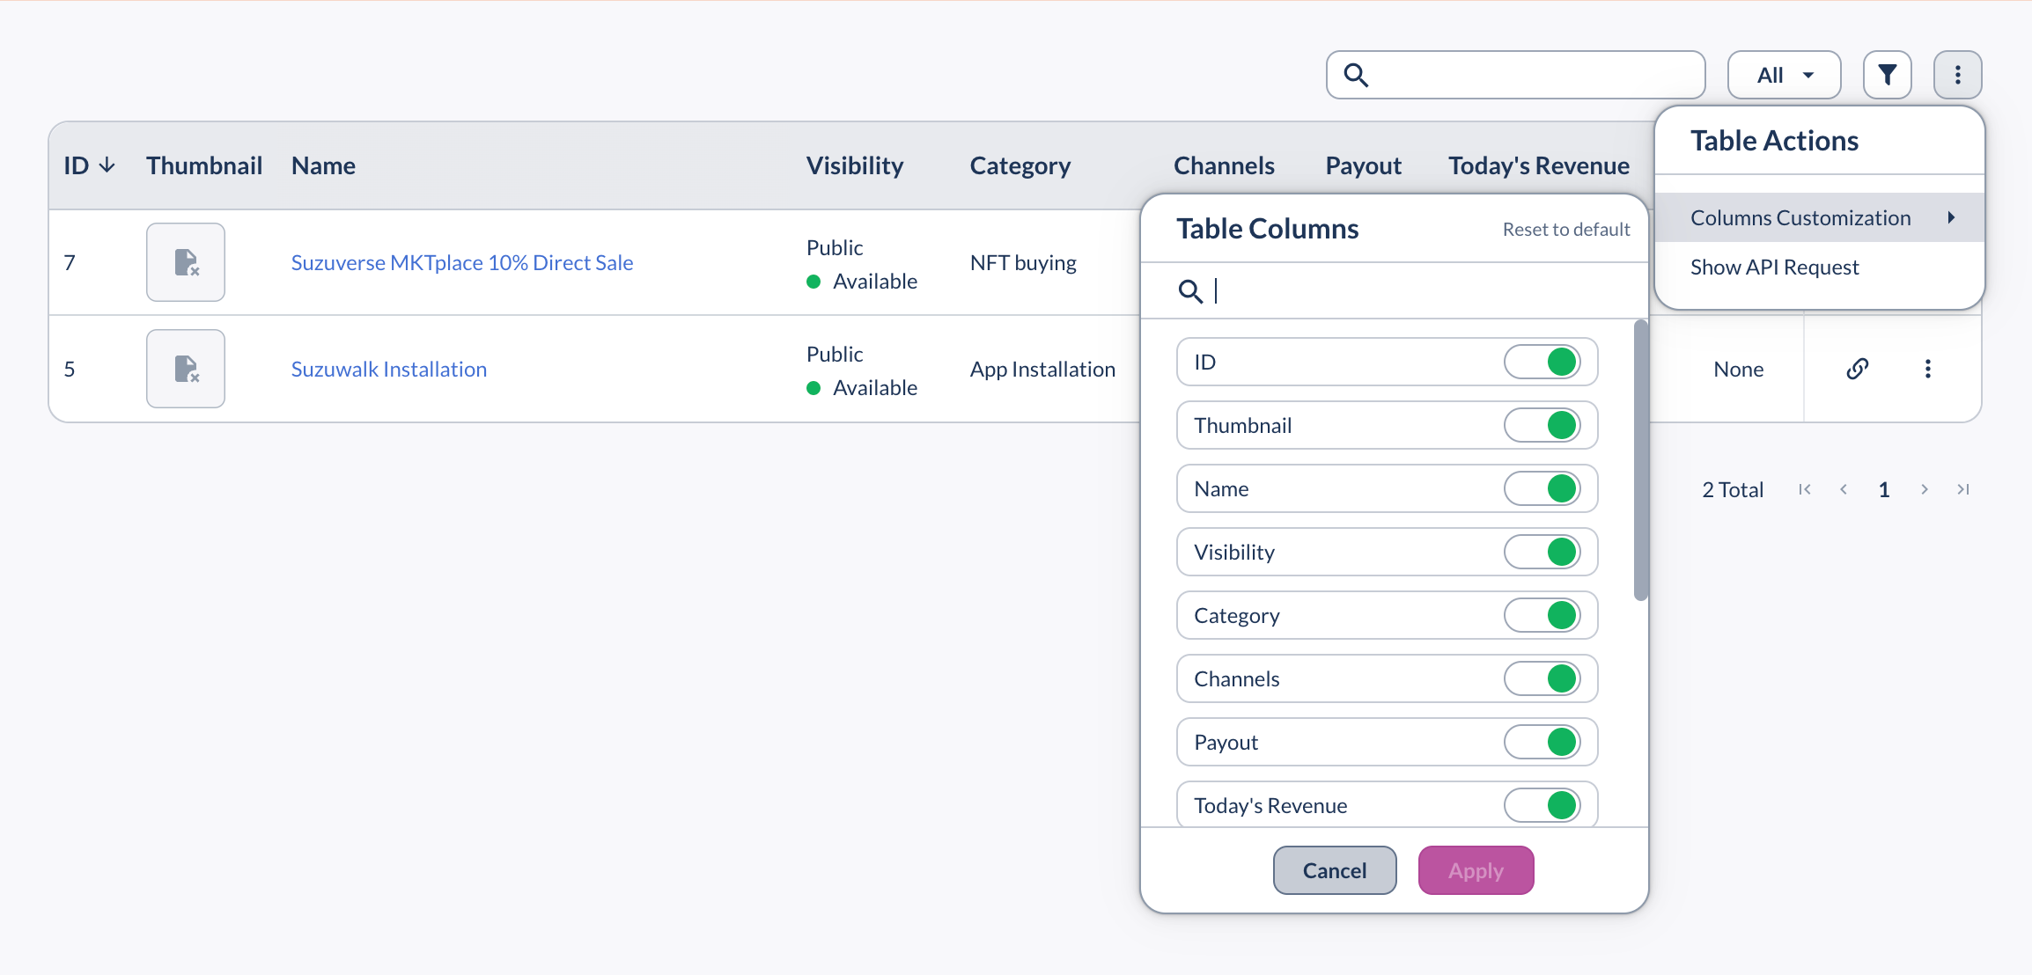Go to last page pagination icon
2032x975 pixels.
1962,489
